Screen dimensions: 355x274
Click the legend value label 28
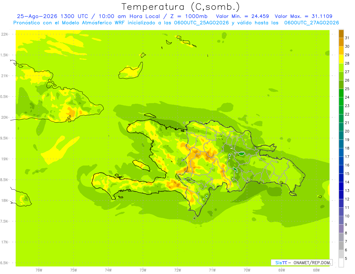347,63
